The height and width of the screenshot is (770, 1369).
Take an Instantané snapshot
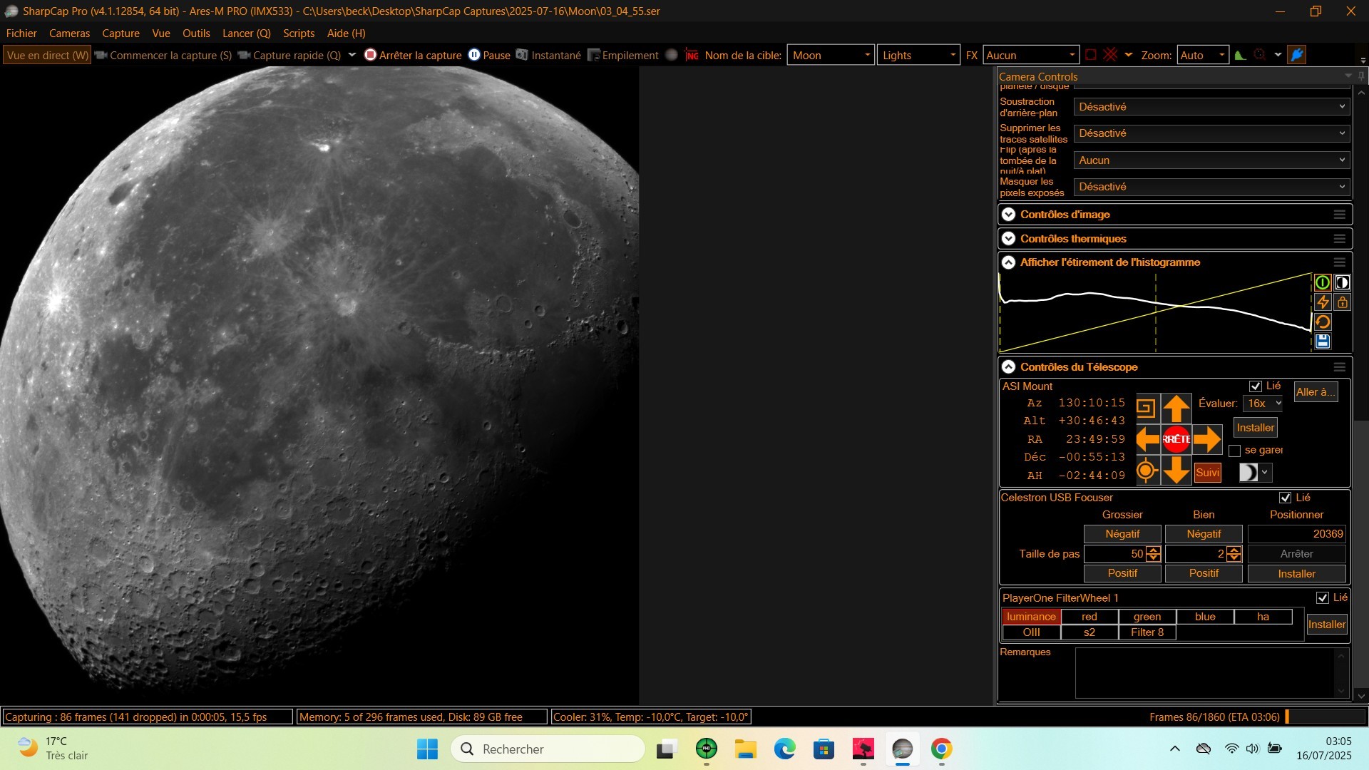click(548, 55)
